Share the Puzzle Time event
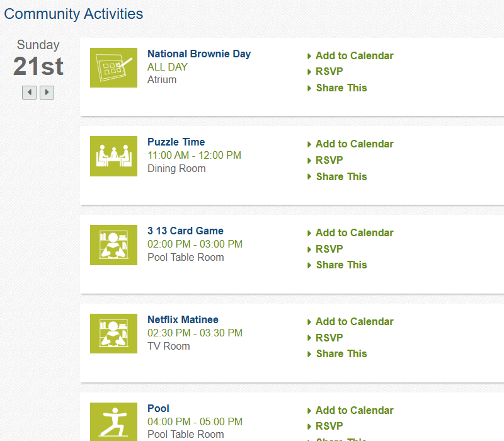The width and height of the screenshot is (504, 441). point(341,176)
